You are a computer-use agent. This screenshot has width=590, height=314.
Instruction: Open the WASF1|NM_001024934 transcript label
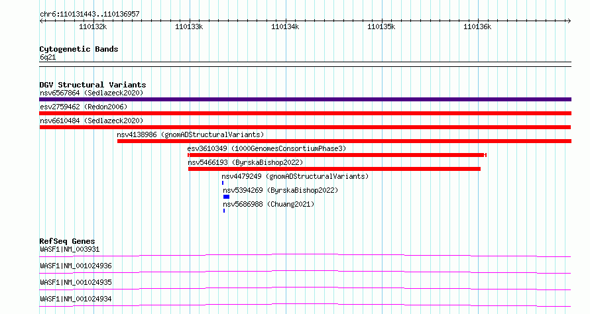[x=76, y=299]
